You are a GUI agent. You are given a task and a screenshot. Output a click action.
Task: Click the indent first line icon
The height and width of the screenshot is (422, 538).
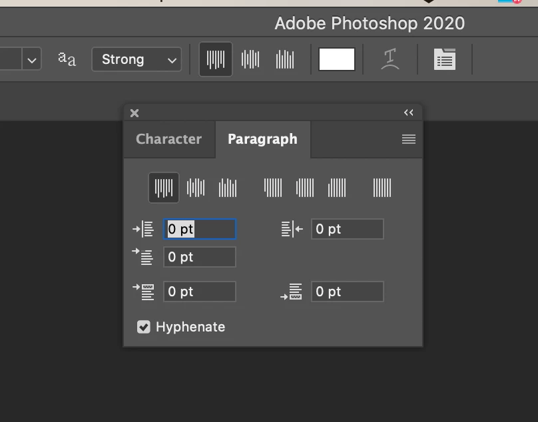142,257
